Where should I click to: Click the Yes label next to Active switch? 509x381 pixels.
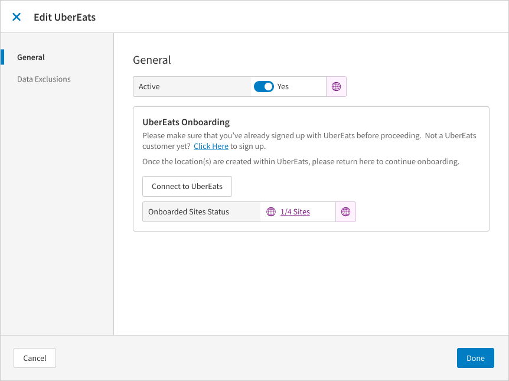[283, 86]
